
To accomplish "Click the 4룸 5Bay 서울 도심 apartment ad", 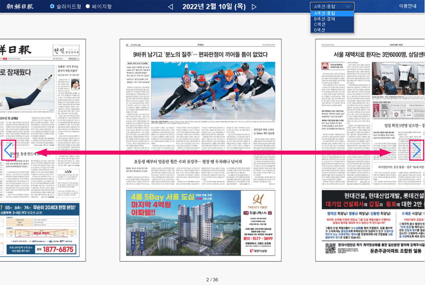I will pos(201,223).
